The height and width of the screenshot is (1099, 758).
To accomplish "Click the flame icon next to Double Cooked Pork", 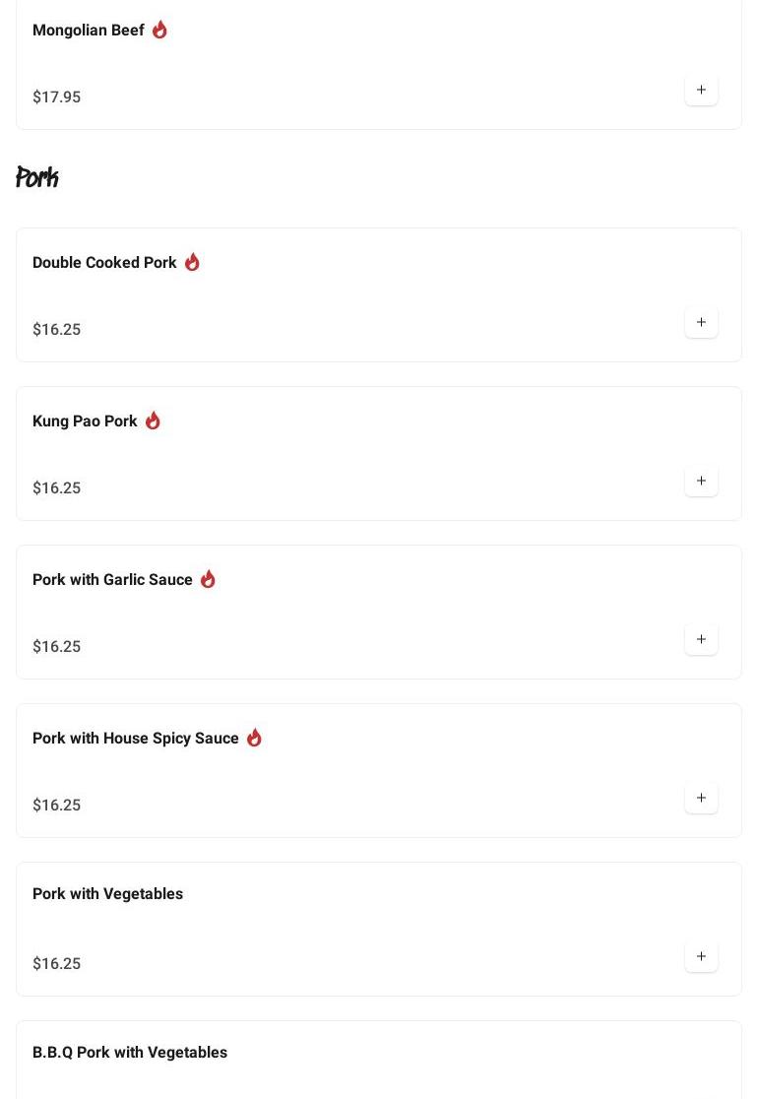I will click(x=192, y=262).
